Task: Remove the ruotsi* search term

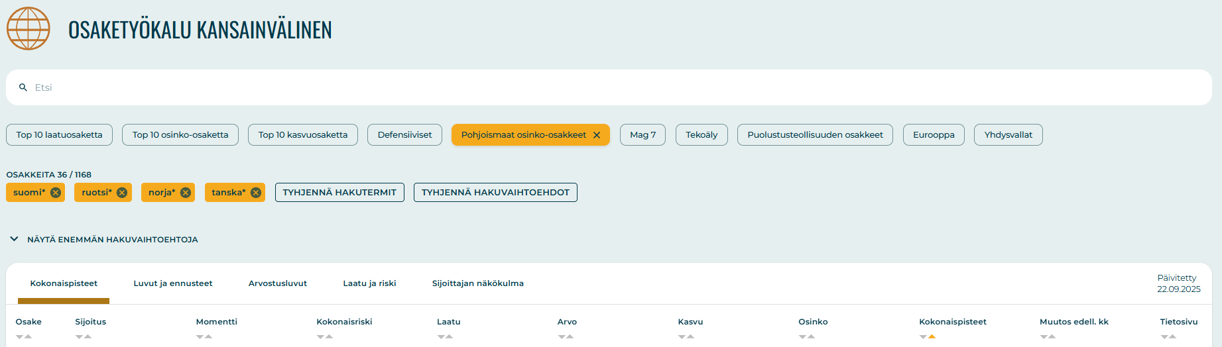Action: [122, 193]
